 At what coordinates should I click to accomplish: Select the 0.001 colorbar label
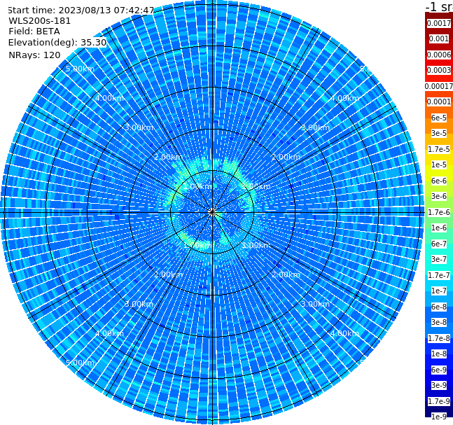pos(439,39)
